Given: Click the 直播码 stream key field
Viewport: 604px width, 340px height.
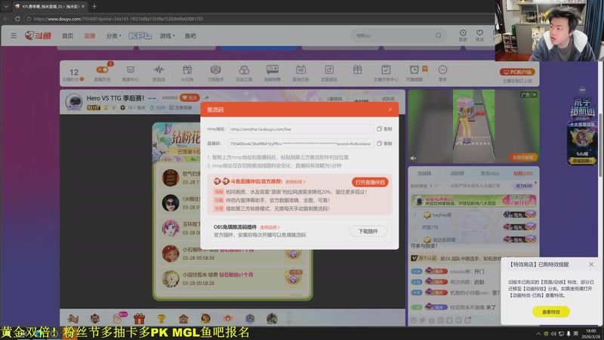Looking at the screenshot, I should click(300, 144).
